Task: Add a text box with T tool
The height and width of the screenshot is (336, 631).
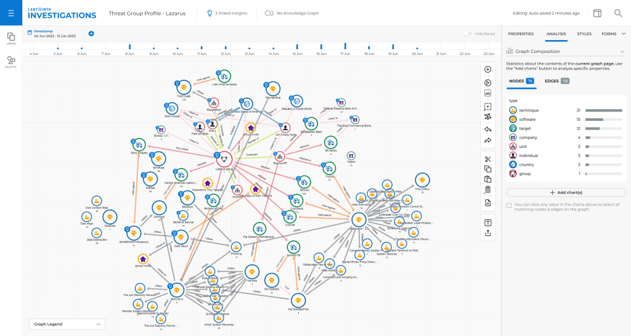Action: [488, 223]
